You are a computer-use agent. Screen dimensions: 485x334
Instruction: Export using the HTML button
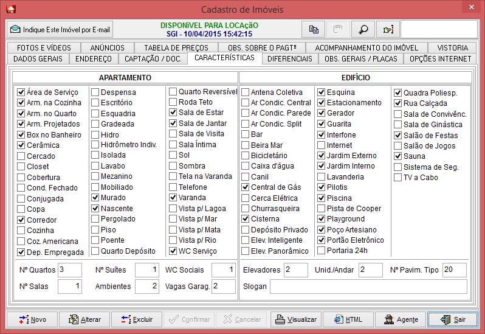point(348,319)
